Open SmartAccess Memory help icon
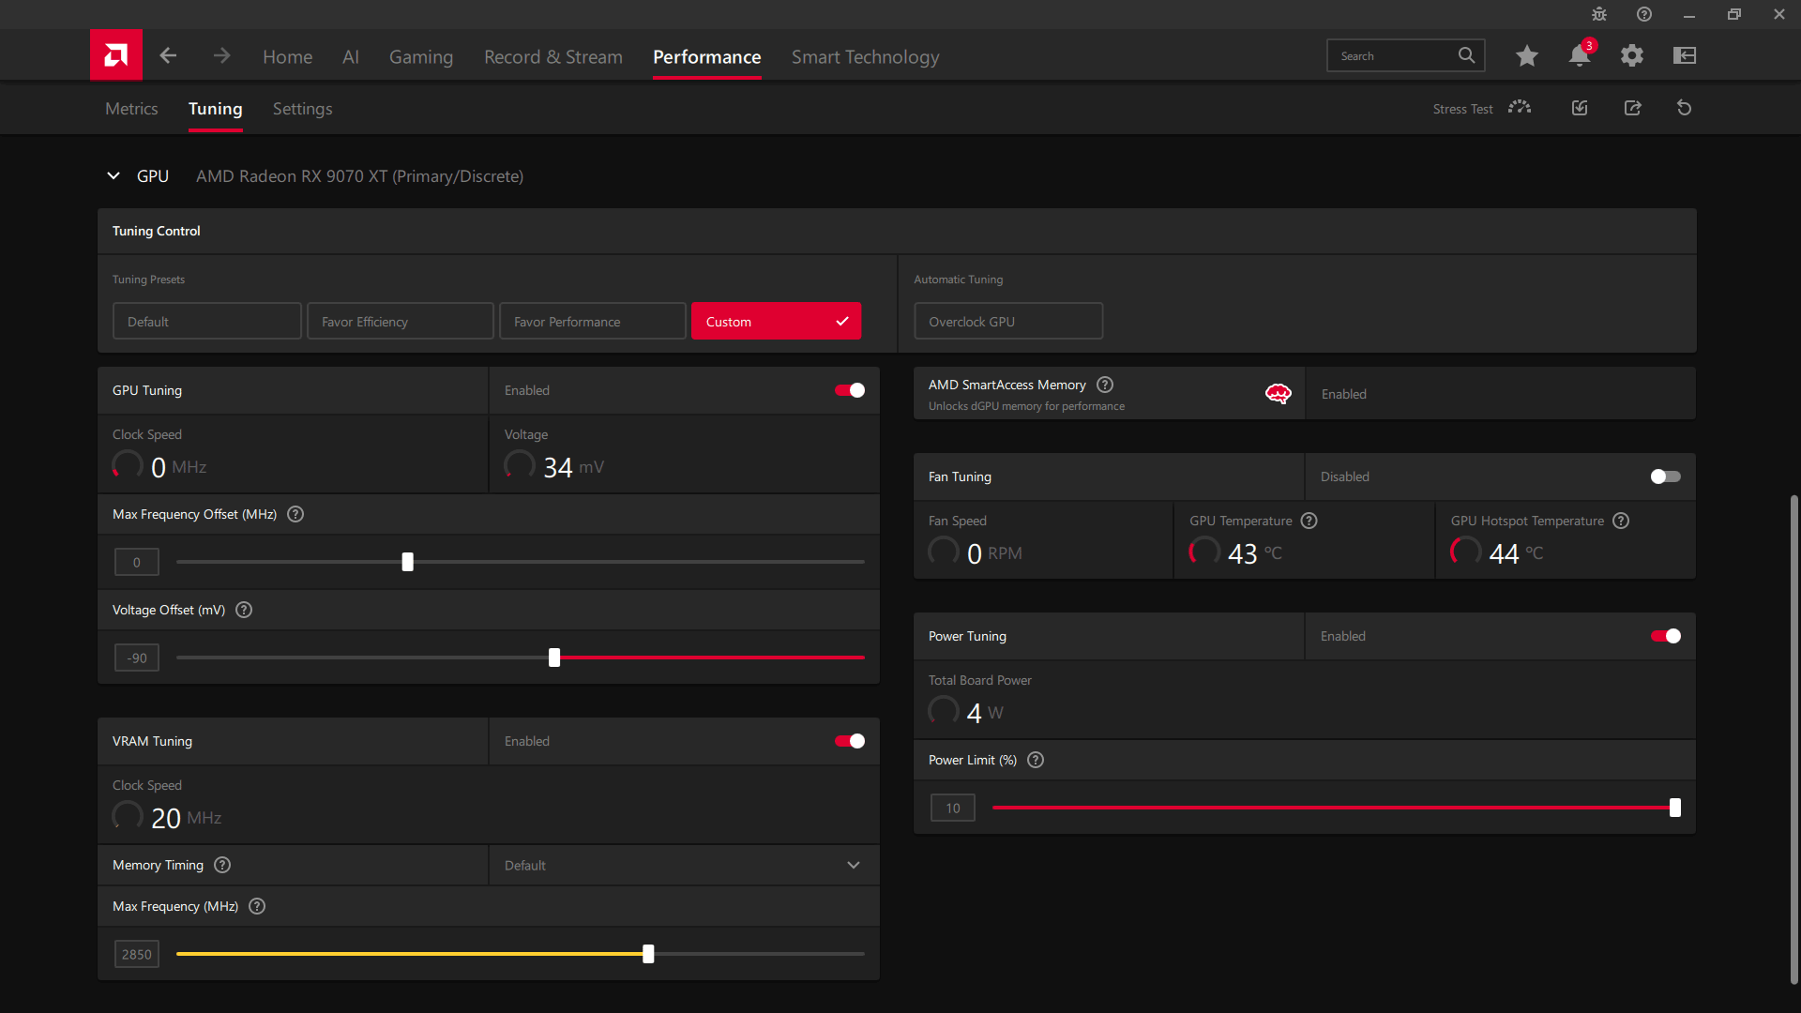The width and height of the screenshot is (1801, 1013). pyautogui.click(x=1105, y=385)
